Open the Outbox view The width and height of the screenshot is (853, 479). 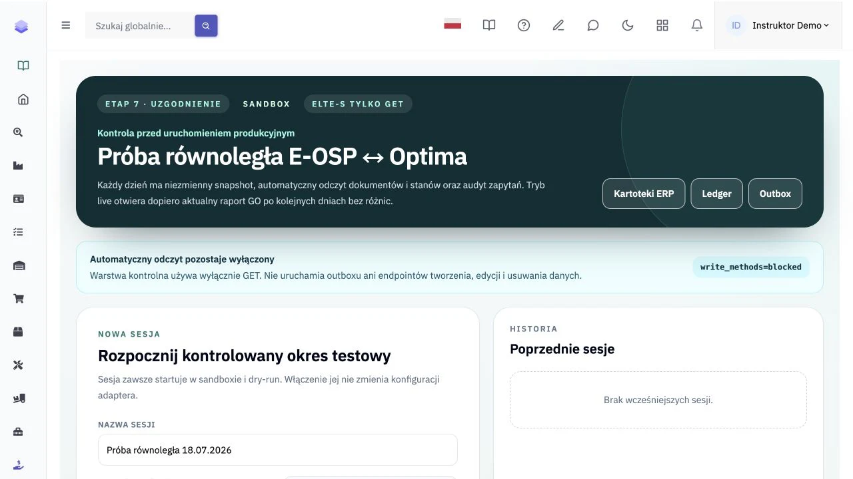coord(775,194)
